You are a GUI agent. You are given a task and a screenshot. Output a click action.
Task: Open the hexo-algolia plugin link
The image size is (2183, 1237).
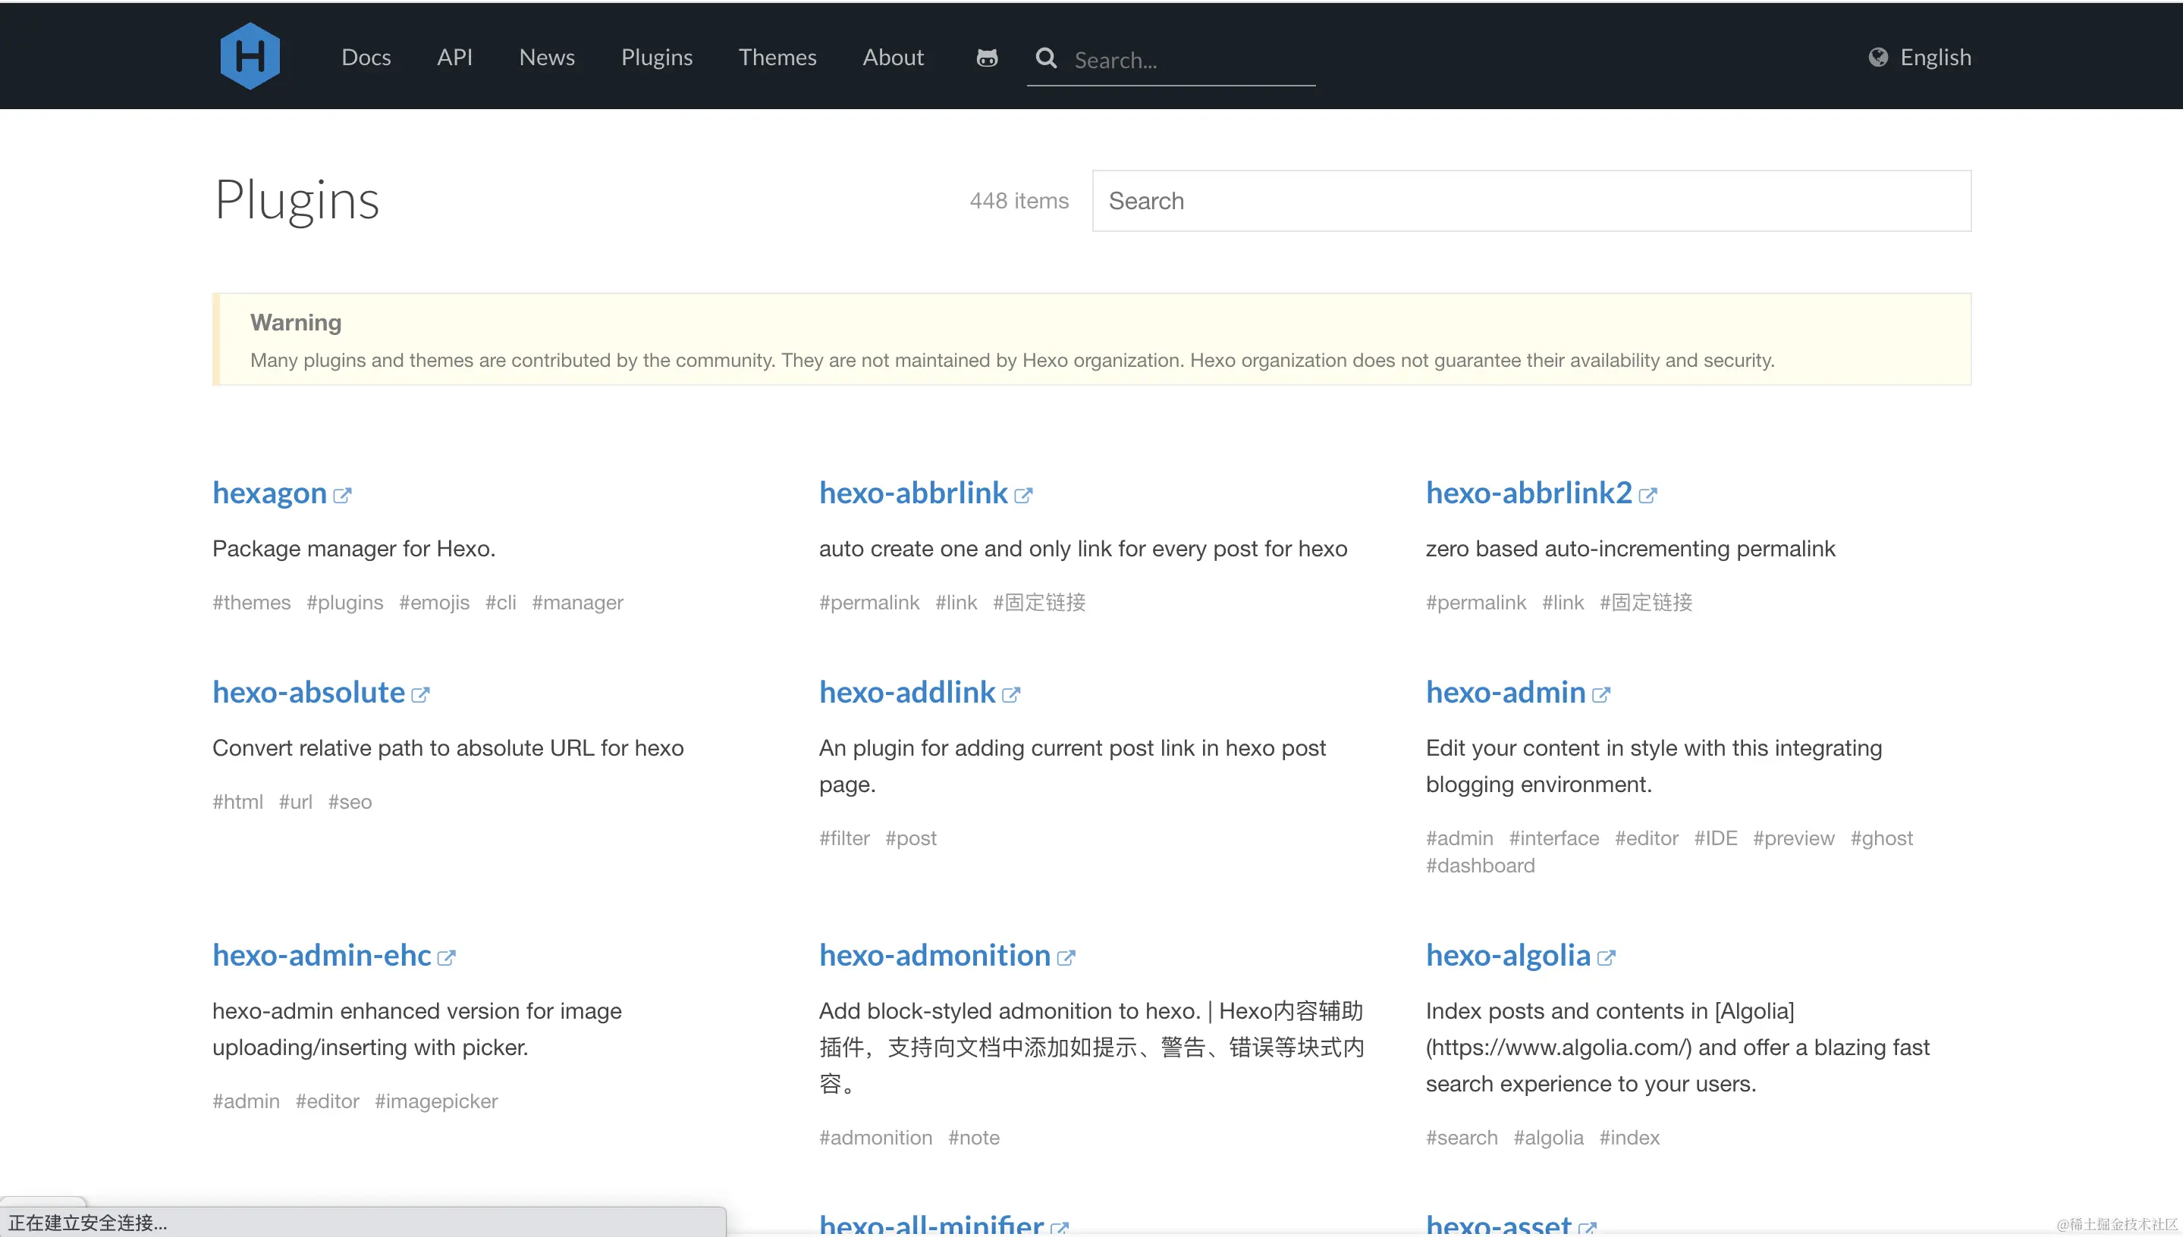(1508, 956)
